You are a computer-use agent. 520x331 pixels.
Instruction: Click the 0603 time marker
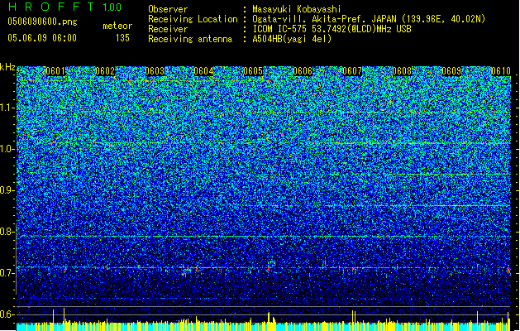(x=155, y=71)
